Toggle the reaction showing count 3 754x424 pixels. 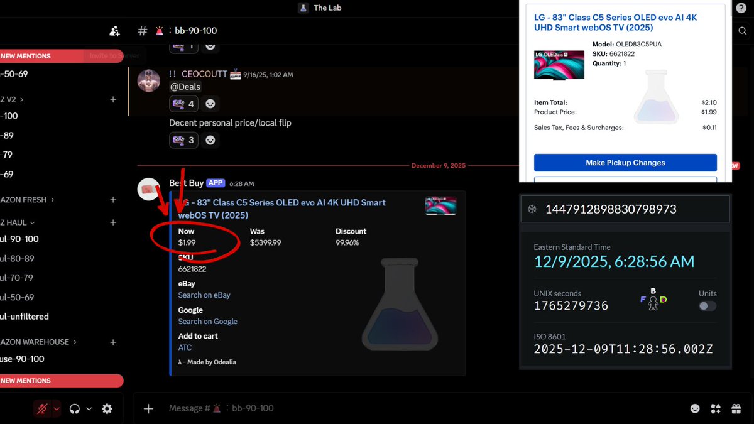183,140
